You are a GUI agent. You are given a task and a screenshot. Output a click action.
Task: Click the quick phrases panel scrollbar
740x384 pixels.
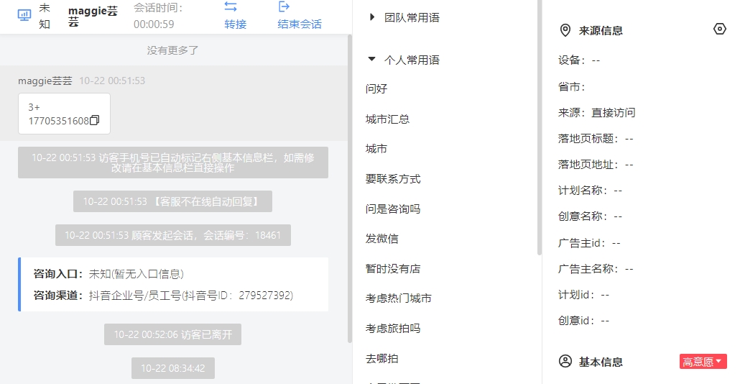[x=540, y=127]
